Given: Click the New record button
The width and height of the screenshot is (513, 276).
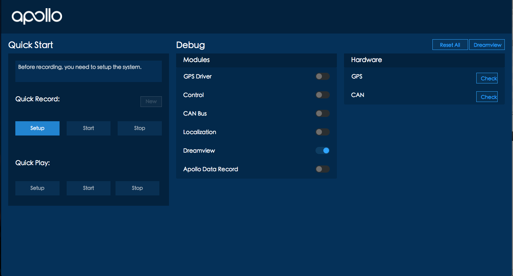Looking at the screenshot, I should click(x=151, y=102).
